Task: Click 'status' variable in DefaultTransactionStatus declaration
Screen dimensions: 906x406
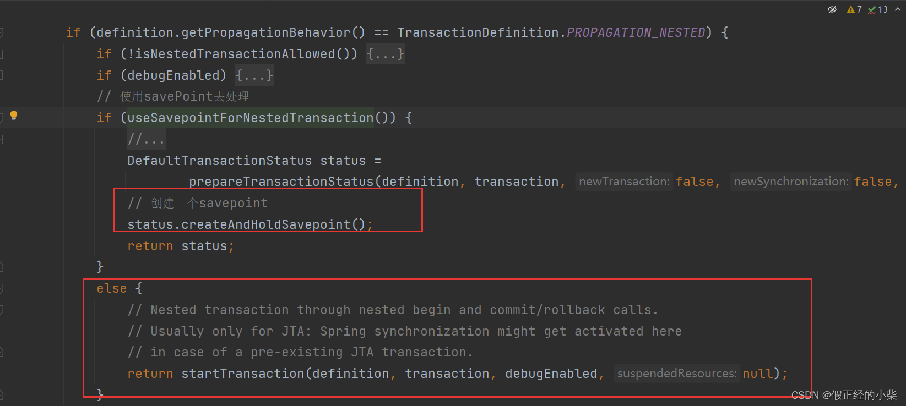Action: [343, 161]
